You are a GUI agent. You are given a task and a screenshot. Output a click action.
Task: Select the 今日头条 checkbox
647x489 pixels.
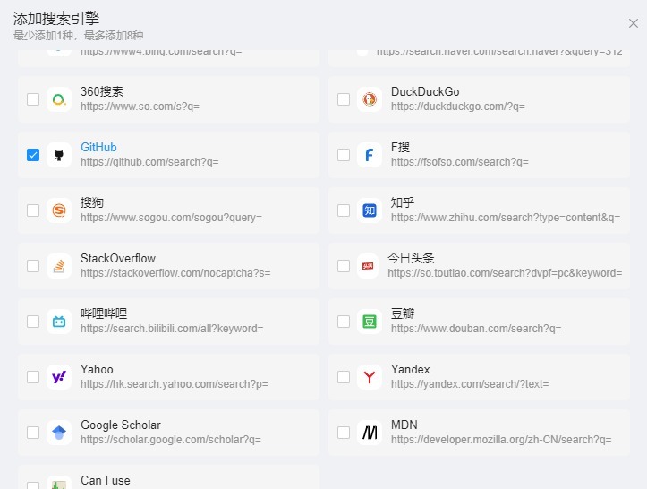click(x=344, y=266)
